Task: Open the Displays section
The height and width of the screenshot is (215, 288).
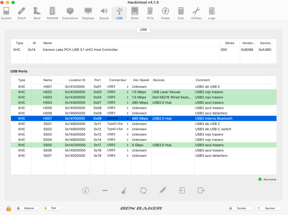Action: 88,13
